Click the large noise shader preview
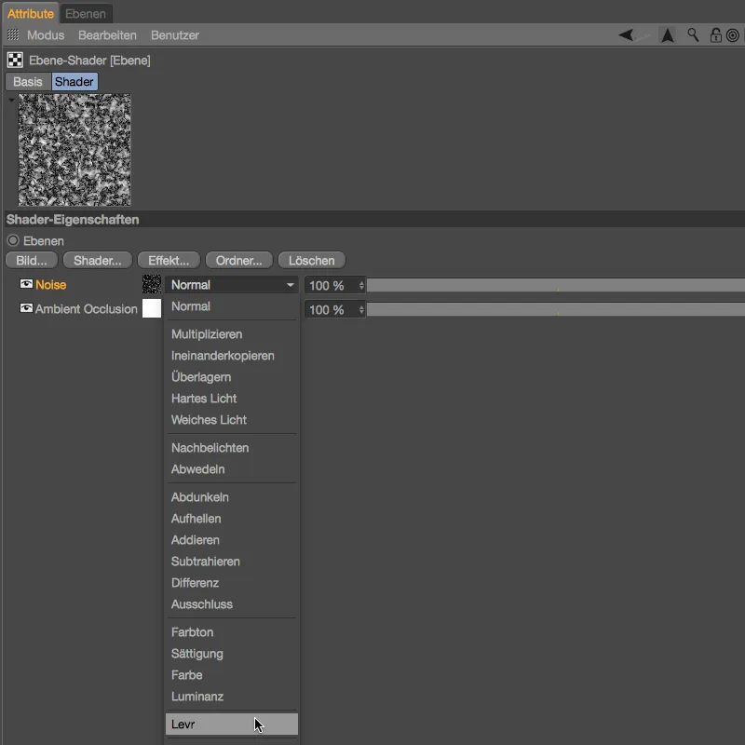This screenshot has width=745, height=745. pos(74,150)
